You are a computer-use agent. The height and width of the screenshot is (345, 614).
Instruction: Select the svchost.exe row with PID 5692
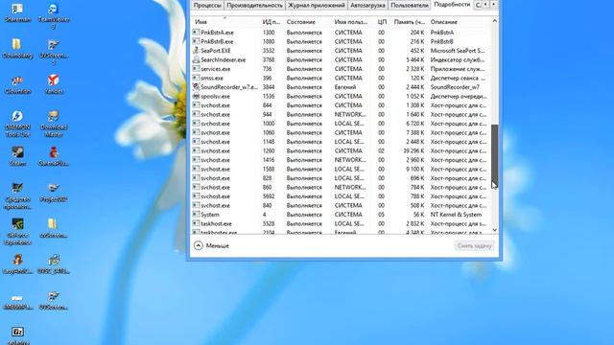pos(341,195)
